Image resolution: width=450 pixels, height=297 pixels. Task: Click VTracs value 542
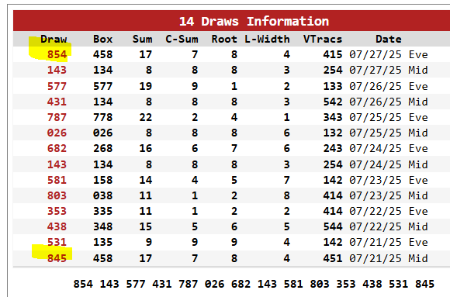coord(333,102)
